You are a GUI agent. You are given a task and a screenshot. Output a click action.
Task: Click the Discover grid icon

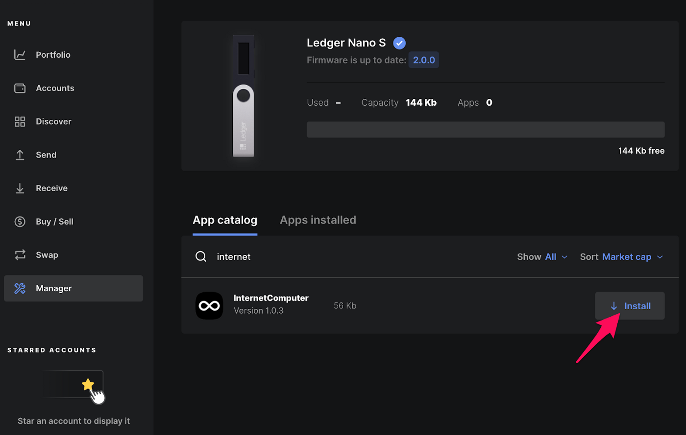point(20,121)
